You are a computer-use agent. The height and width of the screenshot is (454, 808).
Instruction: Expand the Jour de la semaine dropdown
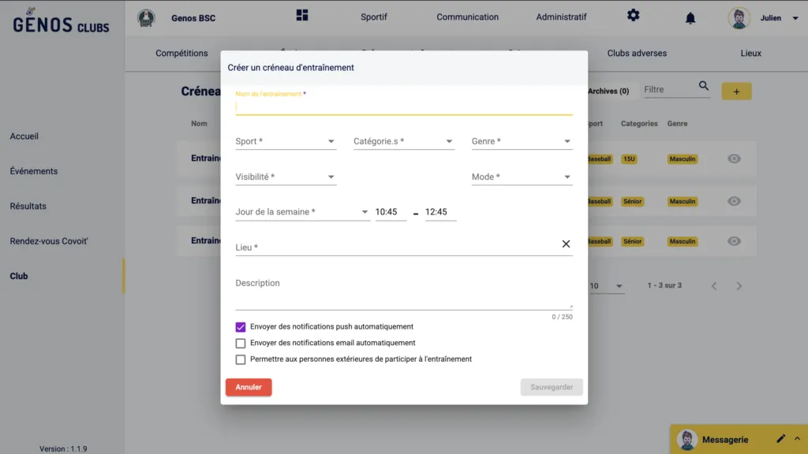point(302,212)
